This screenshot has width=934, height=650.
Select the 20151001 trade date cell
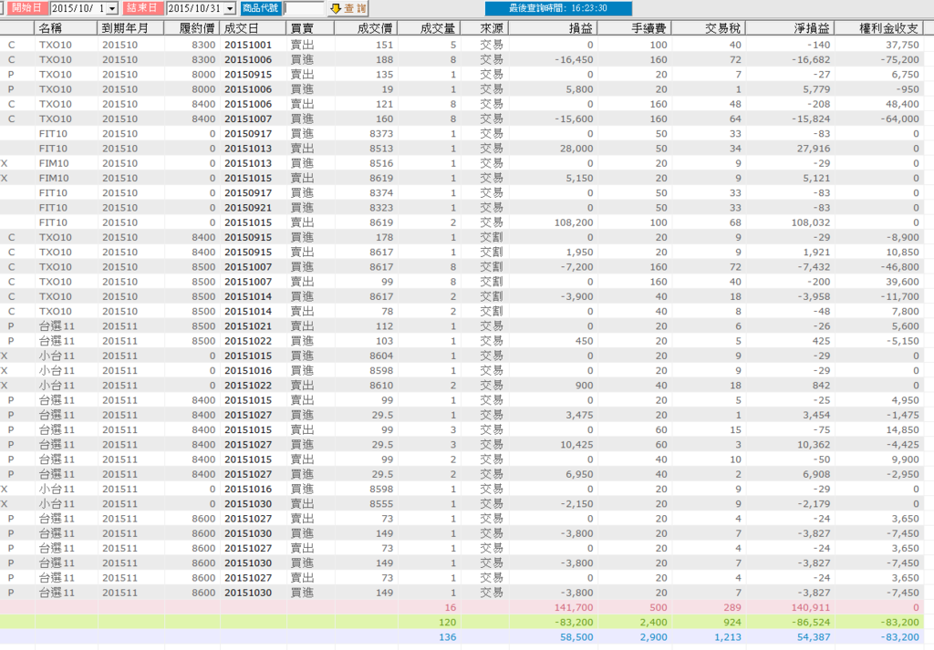tap(248, 45)
